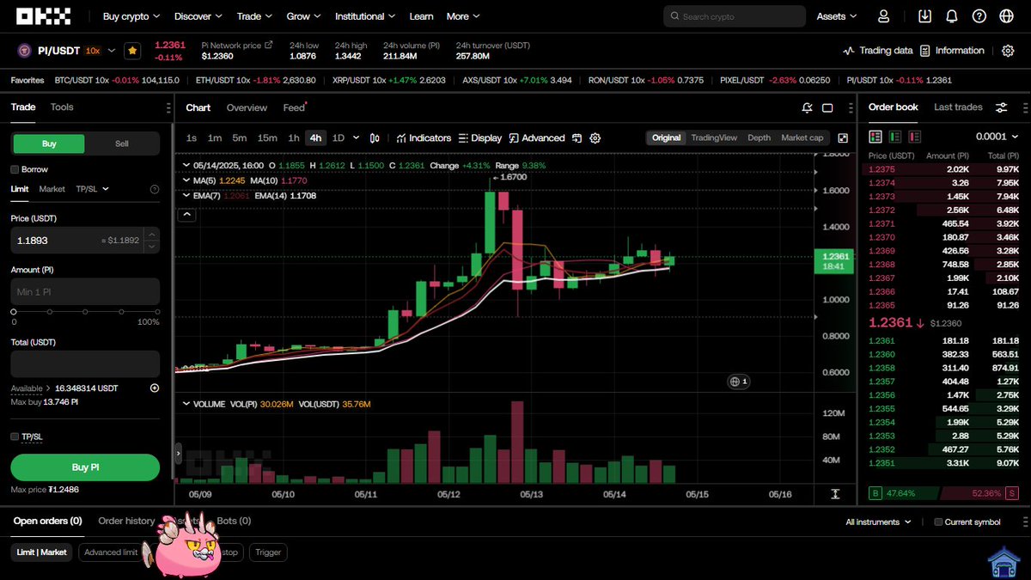Screen dimensions: 1031x580
Task: Click the chart snapshot share icon
Action: pyautogui.click(x=577, y=137)
